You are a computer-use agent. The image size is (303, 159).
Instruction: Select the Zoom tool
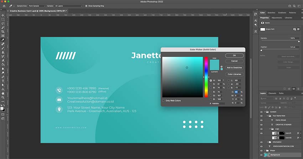(3, 97)
